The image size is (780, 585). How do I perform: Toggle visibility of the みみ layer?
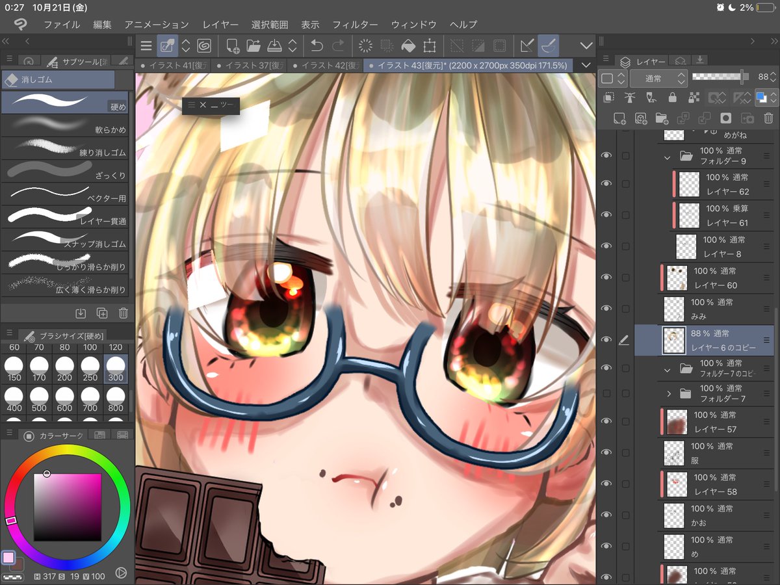606,309
